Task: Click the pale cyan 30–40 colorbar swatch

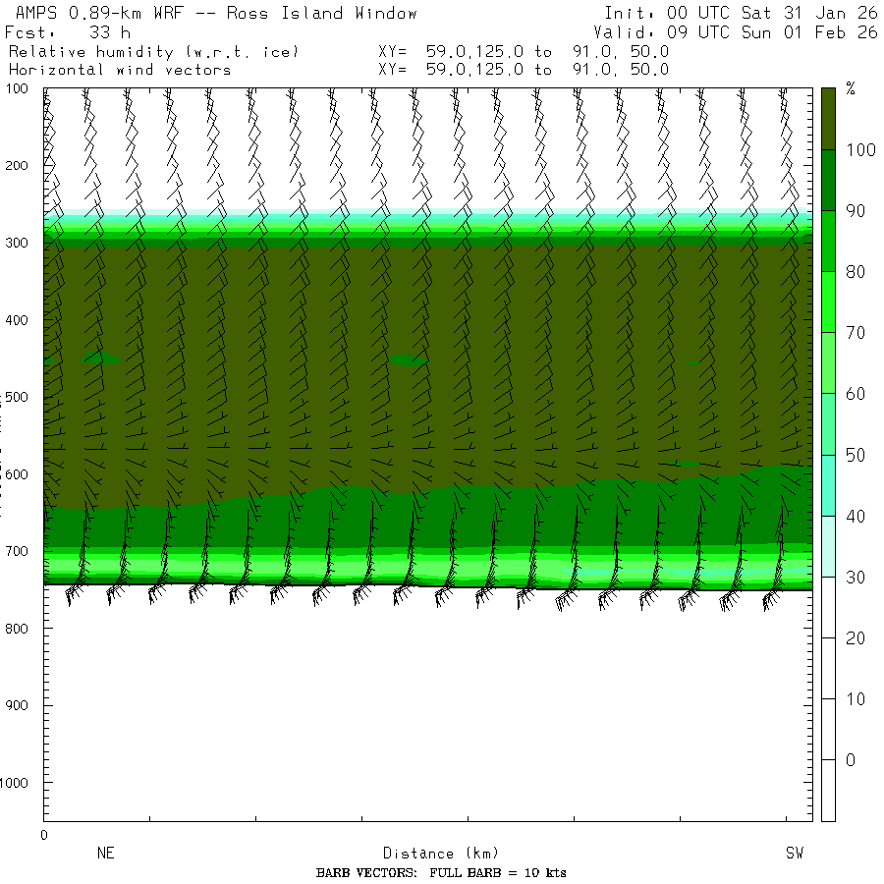Action: click(828, 546)
